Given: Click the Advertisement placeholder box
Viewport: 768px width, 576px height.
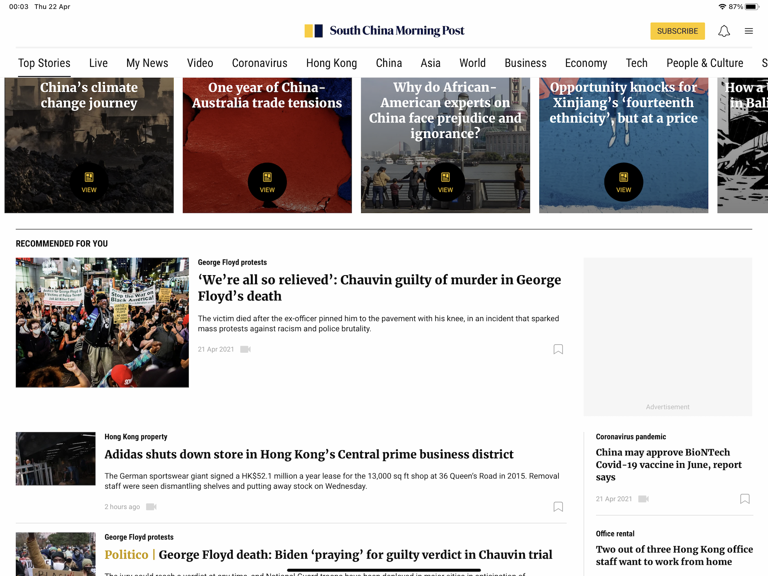Looking at the screenshot, I should pos(668,337).
